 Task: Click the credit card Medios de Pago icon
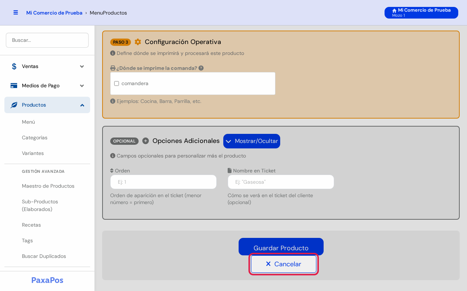(14, 85)
